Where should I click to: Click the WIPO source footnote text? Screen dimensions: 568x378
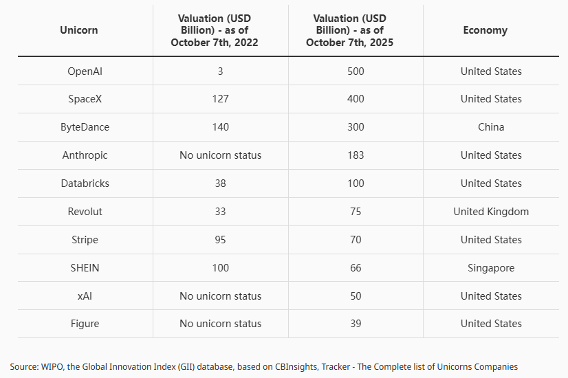(263, 366)
